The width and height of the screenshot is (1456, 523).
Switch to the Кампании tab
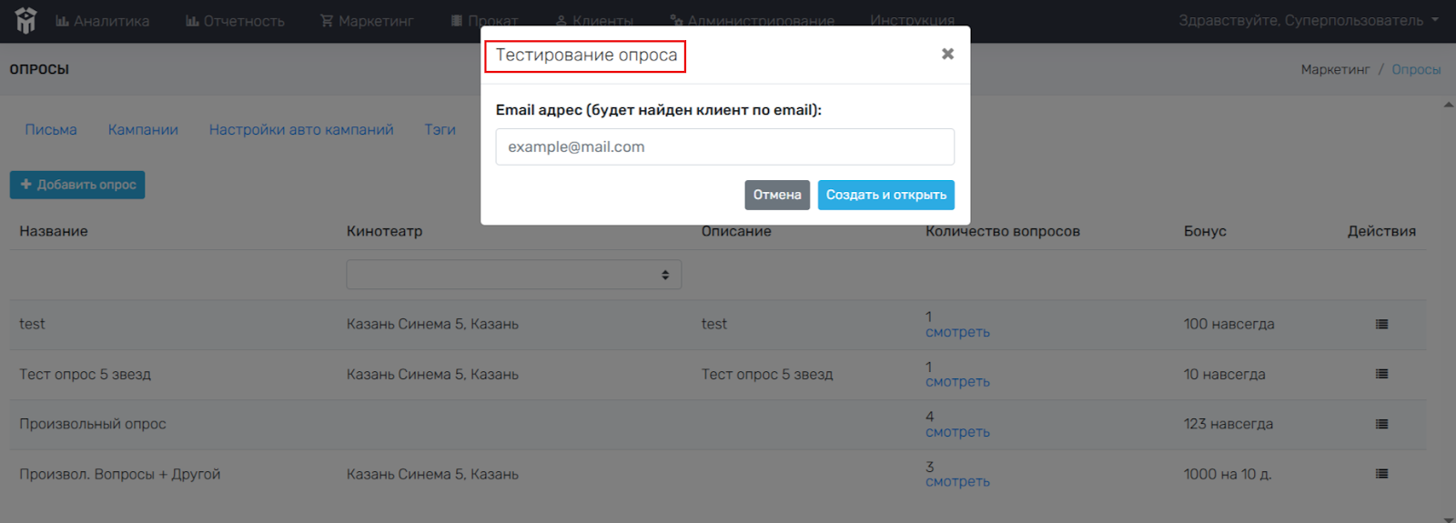(143, 130)
